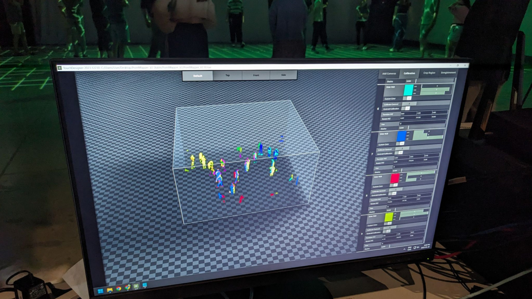Open the Add Cameras tab
The height and width of the screenshot is (299, 532).
(389, 74)
